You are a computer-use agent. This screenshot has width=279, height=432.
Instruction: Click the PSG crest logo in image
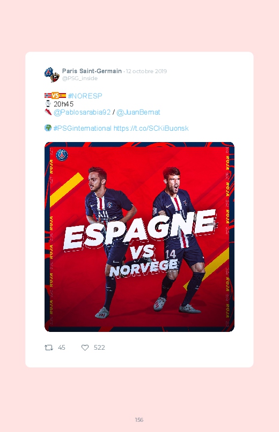pyautogui.click(x=62, y=155)
